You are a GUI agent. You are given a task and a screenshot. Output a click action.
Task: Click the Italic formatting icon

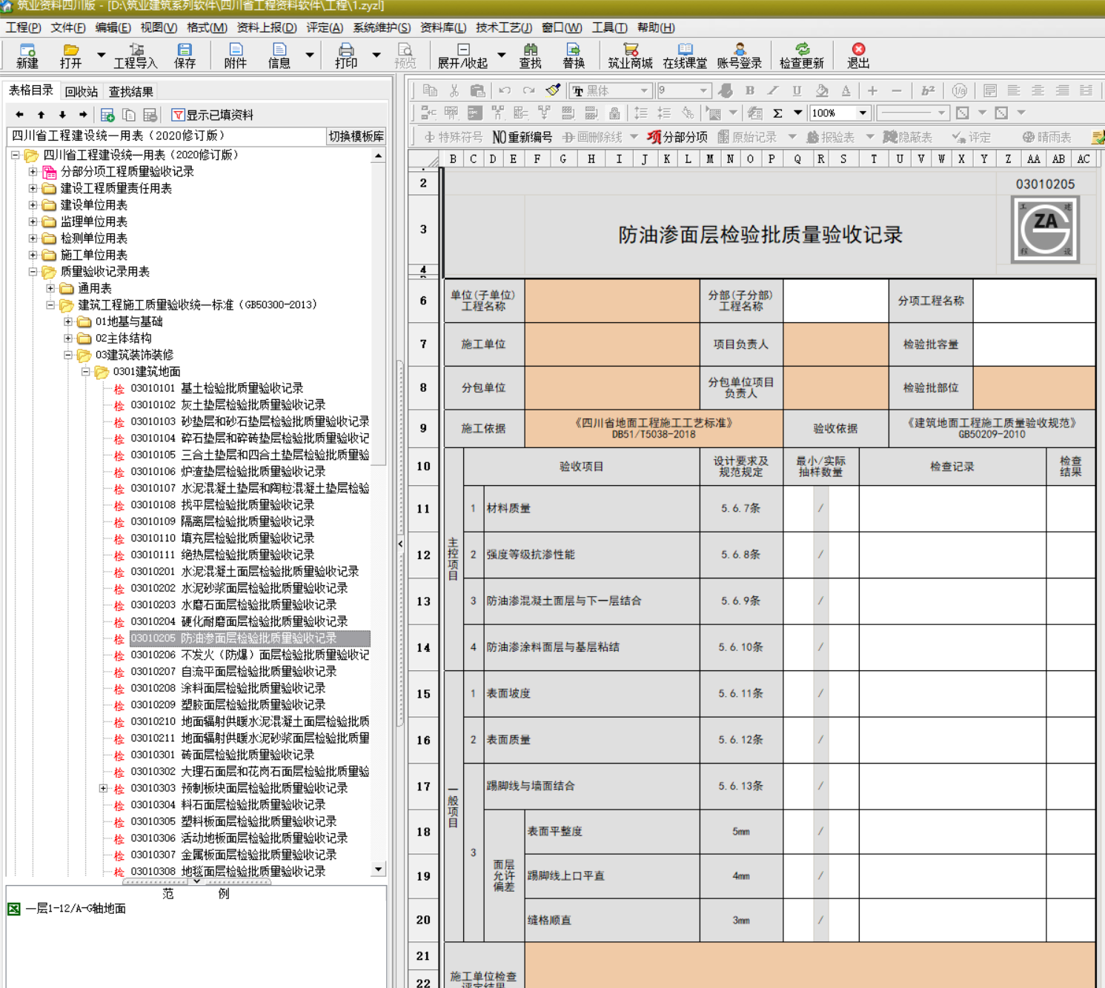[773, 90]
